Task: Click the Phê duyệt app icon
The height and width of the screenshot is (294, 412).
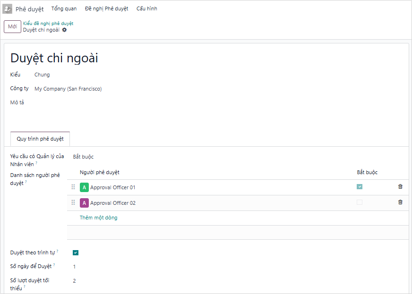Action: click(x=8, y=8)
